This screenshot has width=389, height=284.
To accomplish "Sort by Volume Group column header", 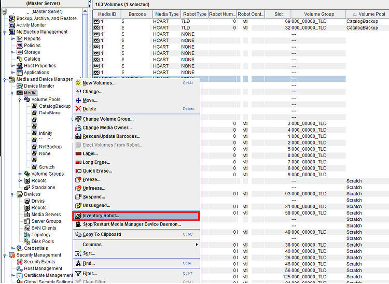I will (x=319, y=15).
